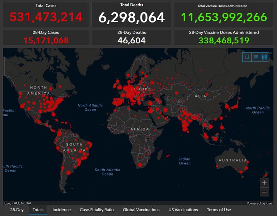Open the basemap gallery grid icon
Image resolution: width=277 pixels, height=216 pixels.
(x=265, y=57)
